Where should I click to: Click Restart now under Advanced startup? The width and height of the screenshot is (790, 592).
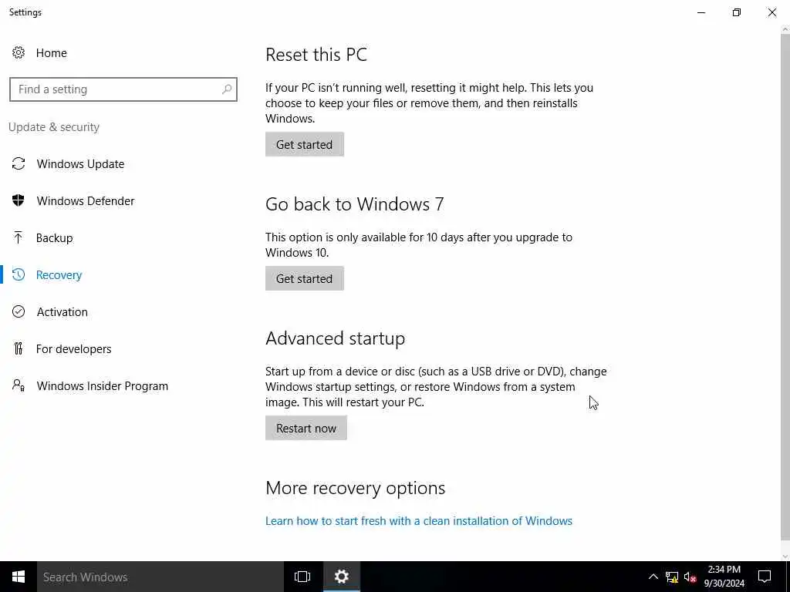point(306,428)
